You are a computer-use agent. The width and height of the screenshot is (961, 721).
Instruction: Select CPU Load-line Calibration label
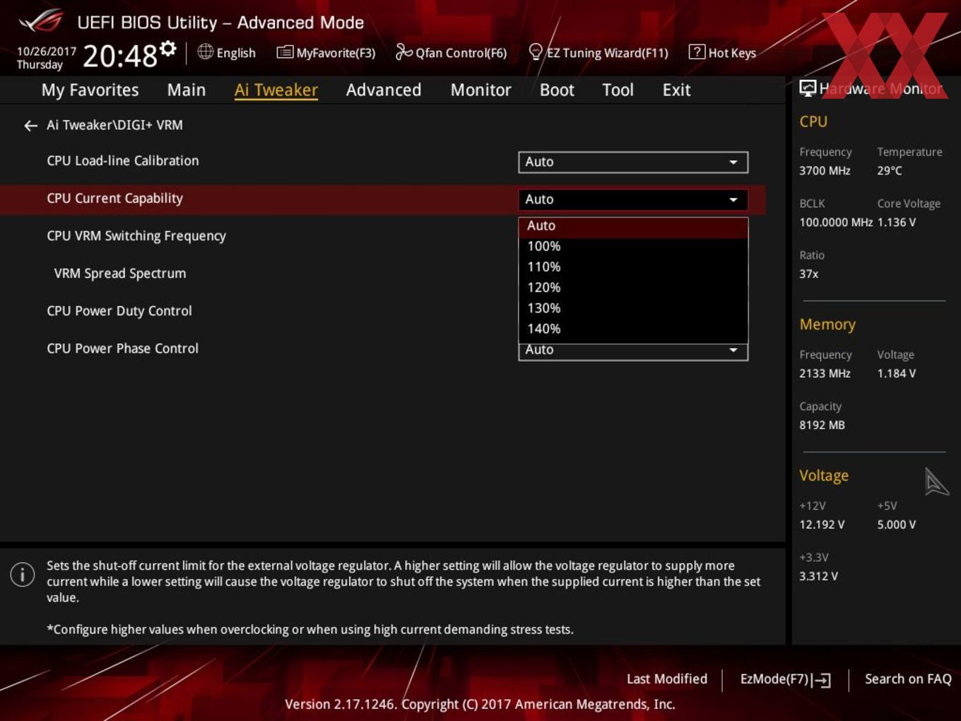[x=123, y=161]
